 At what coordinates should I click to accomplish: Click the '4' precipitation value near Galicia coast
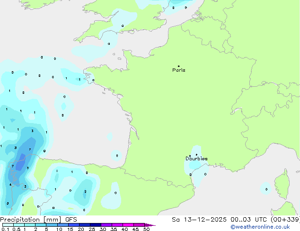pyautogui.click(x=10, y=184)
